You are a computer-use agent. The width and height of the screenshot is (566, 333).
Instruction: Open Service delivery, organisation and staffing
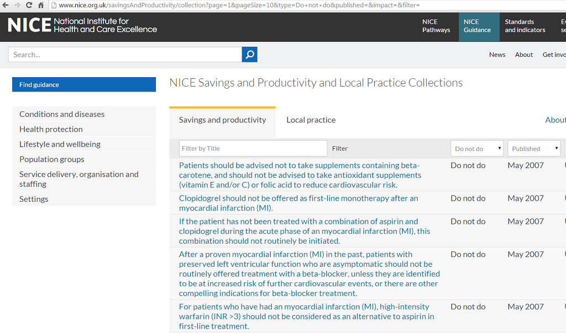pos(84,179)
